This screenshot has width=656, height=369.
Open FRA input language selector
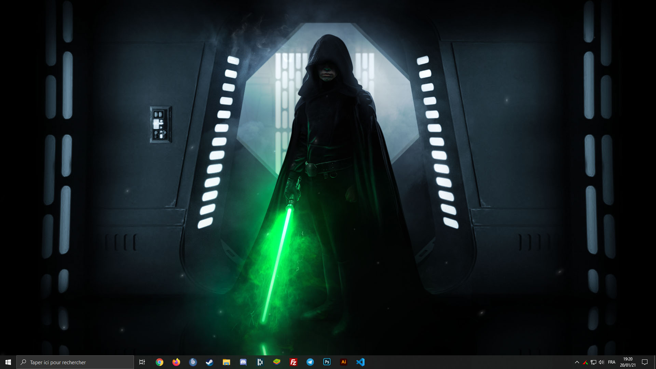(612, 362)
